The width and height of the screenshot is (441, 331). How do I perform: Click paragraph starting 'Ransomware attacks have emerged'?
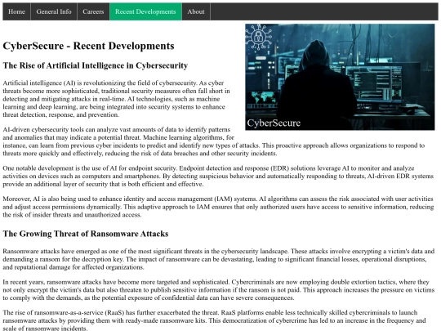click(x=218, y=259)
